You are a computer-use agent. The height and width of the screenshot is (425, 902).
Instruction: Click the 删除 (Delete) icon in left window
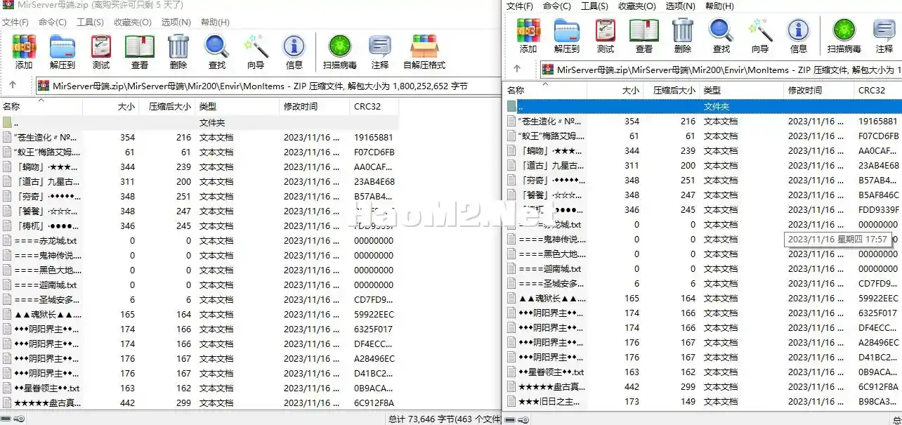pos(178,52)
